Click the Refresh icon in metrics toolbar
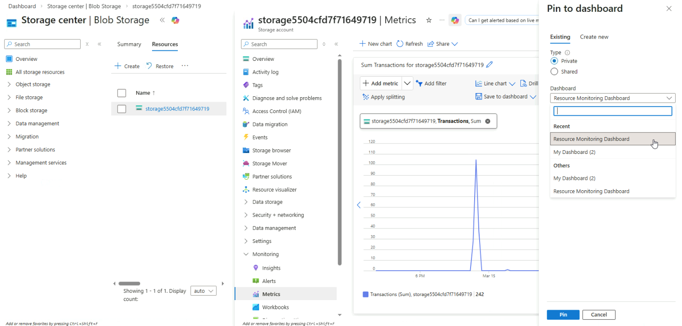The height and width of the screenshot is (326, 682). coord(400,44)
